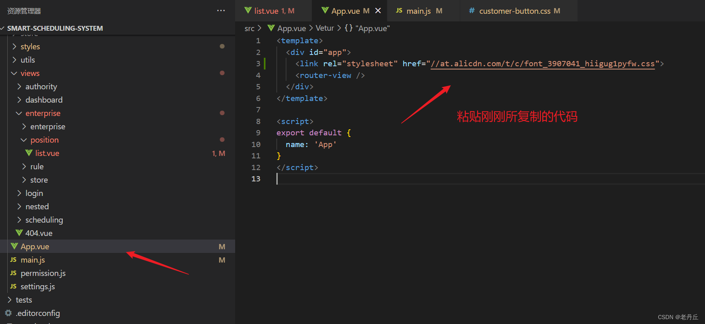
Task: Click the Vue icon on App.vue tab
Action: (x=325, y=11)
